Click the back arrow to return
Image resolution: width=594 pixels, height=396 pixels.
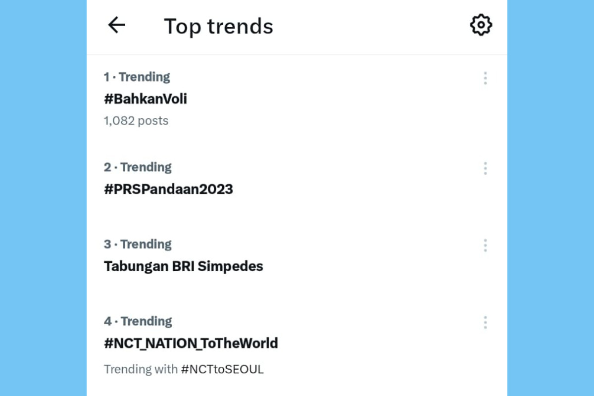click(x=116, y=26)
